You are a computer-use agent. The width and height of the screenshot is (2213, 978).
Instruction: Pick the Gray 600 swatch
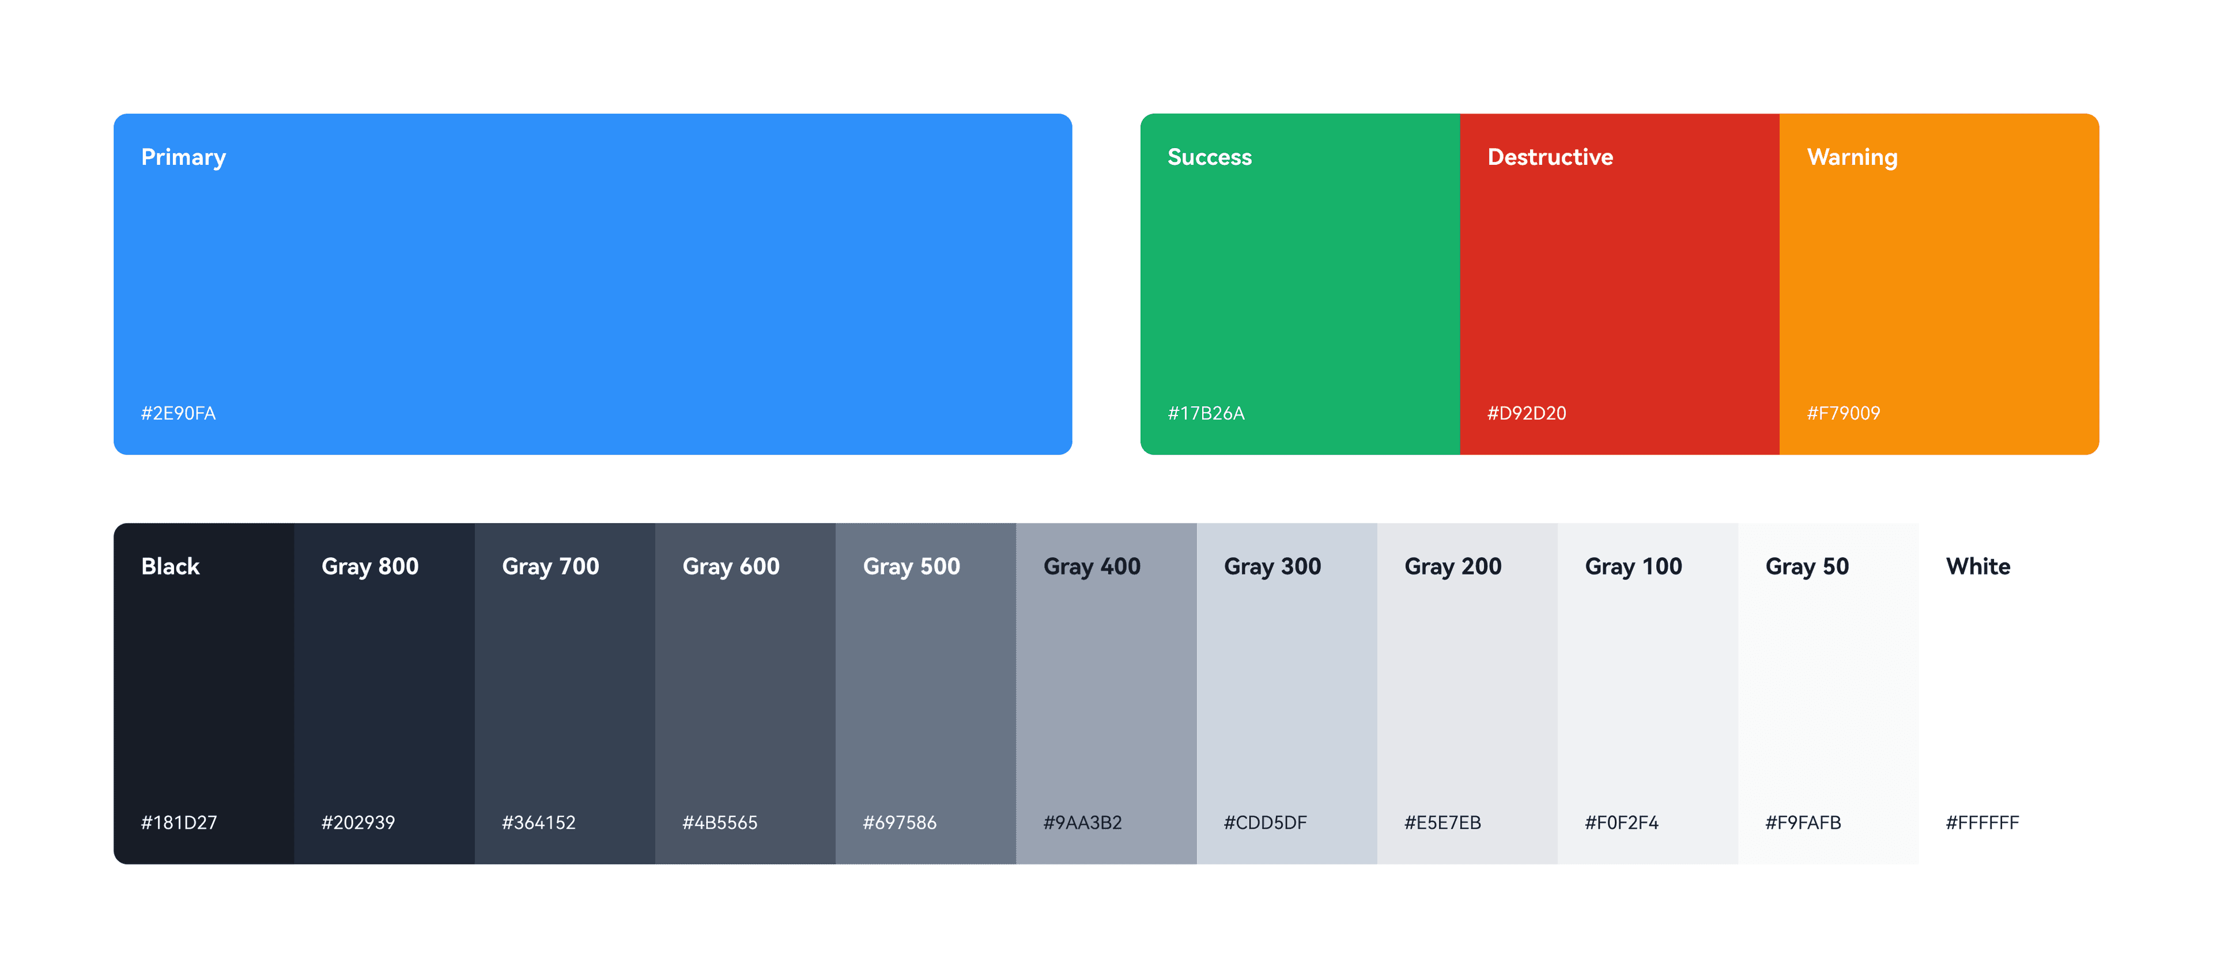[x=746, y=693]
